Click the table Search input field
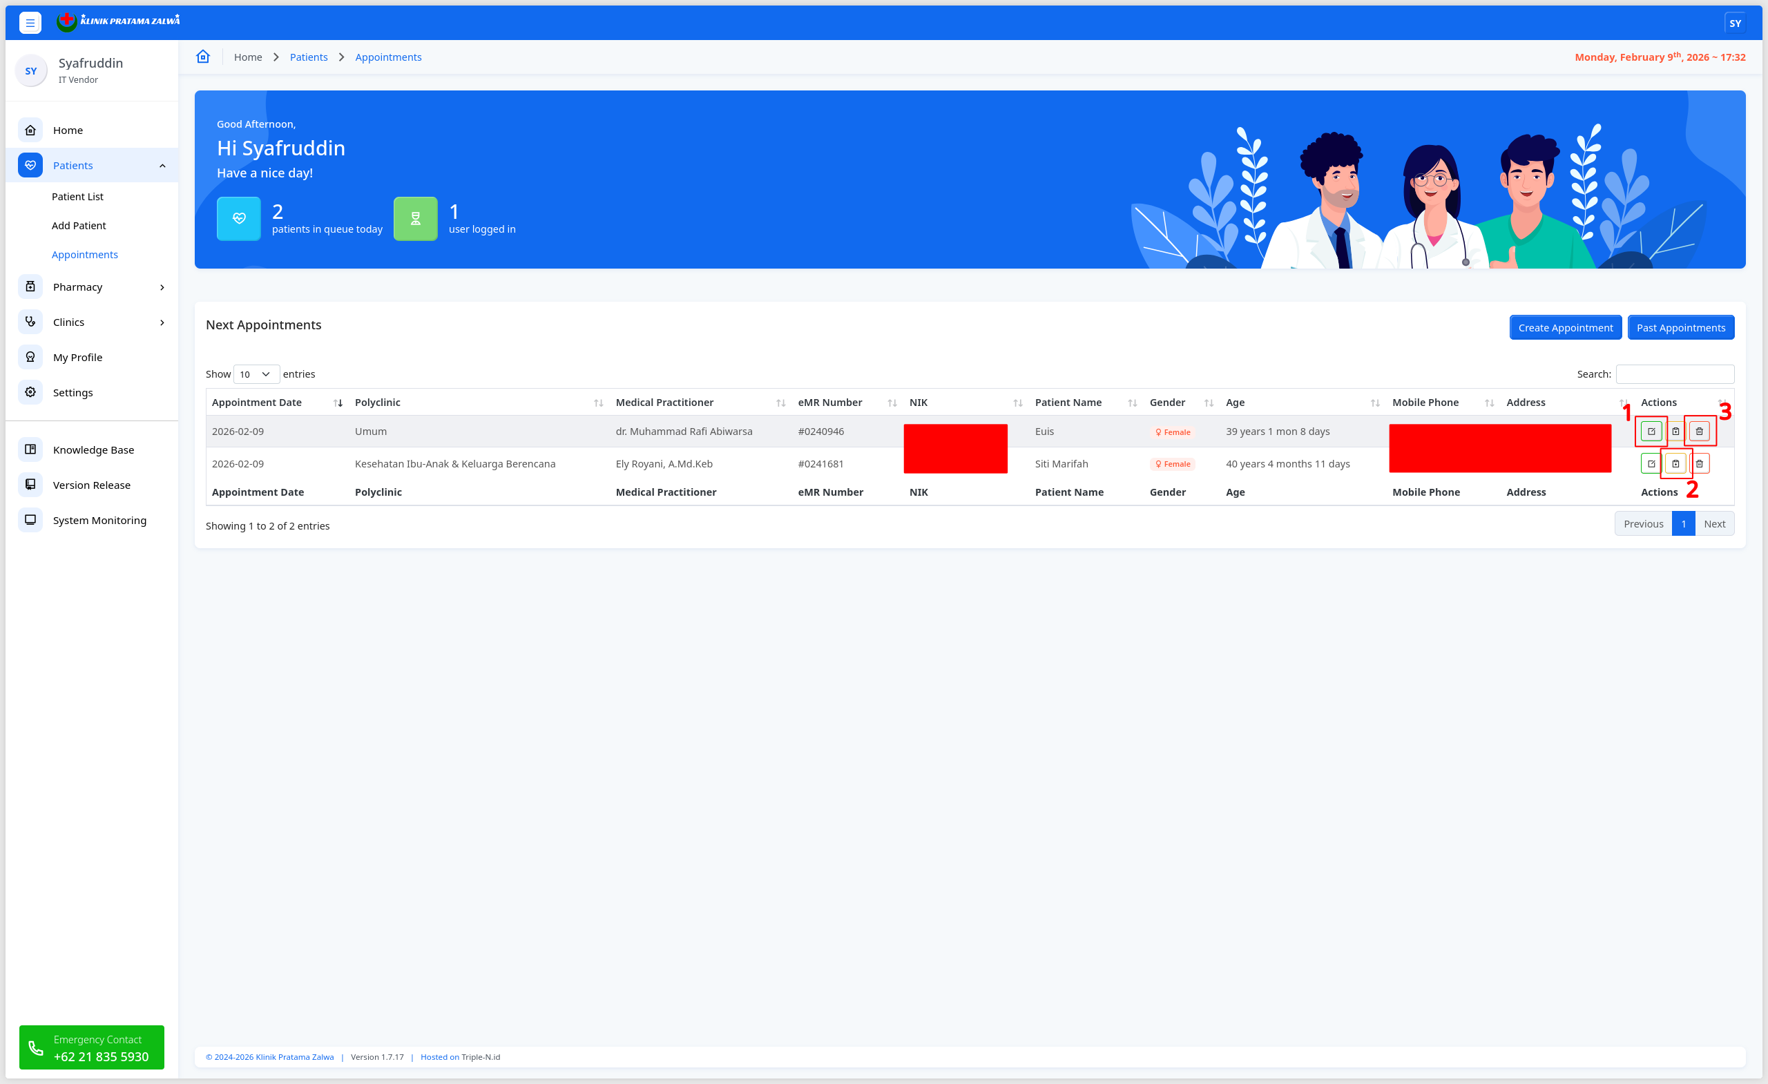This screenshot has width=1768, height=1084. pyautogui.click(x=1674, y=374)
